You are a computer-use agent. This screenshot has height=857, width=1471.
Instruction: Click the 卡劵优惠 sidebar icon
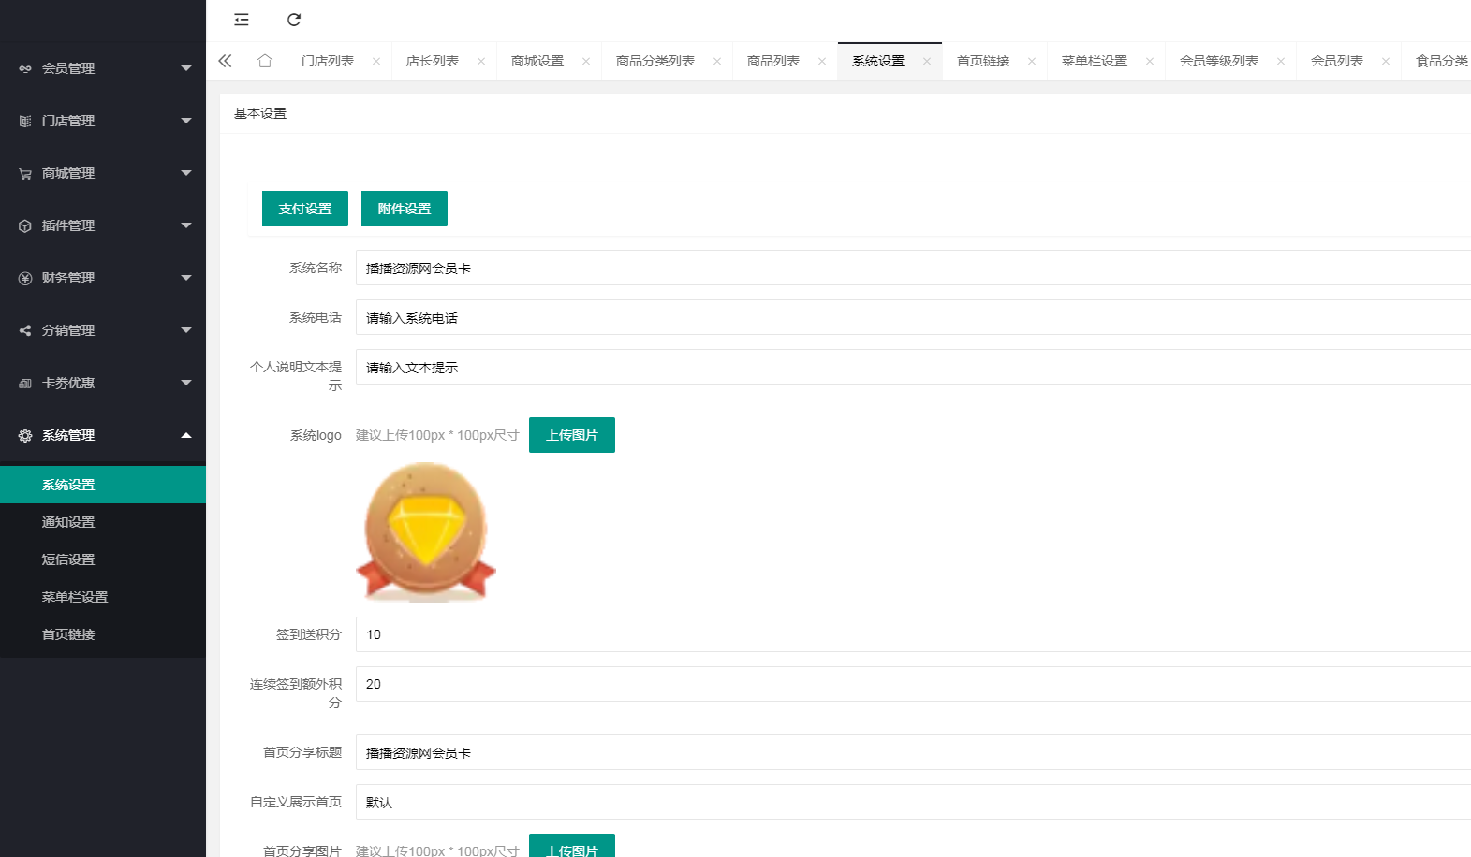(25, 383)
